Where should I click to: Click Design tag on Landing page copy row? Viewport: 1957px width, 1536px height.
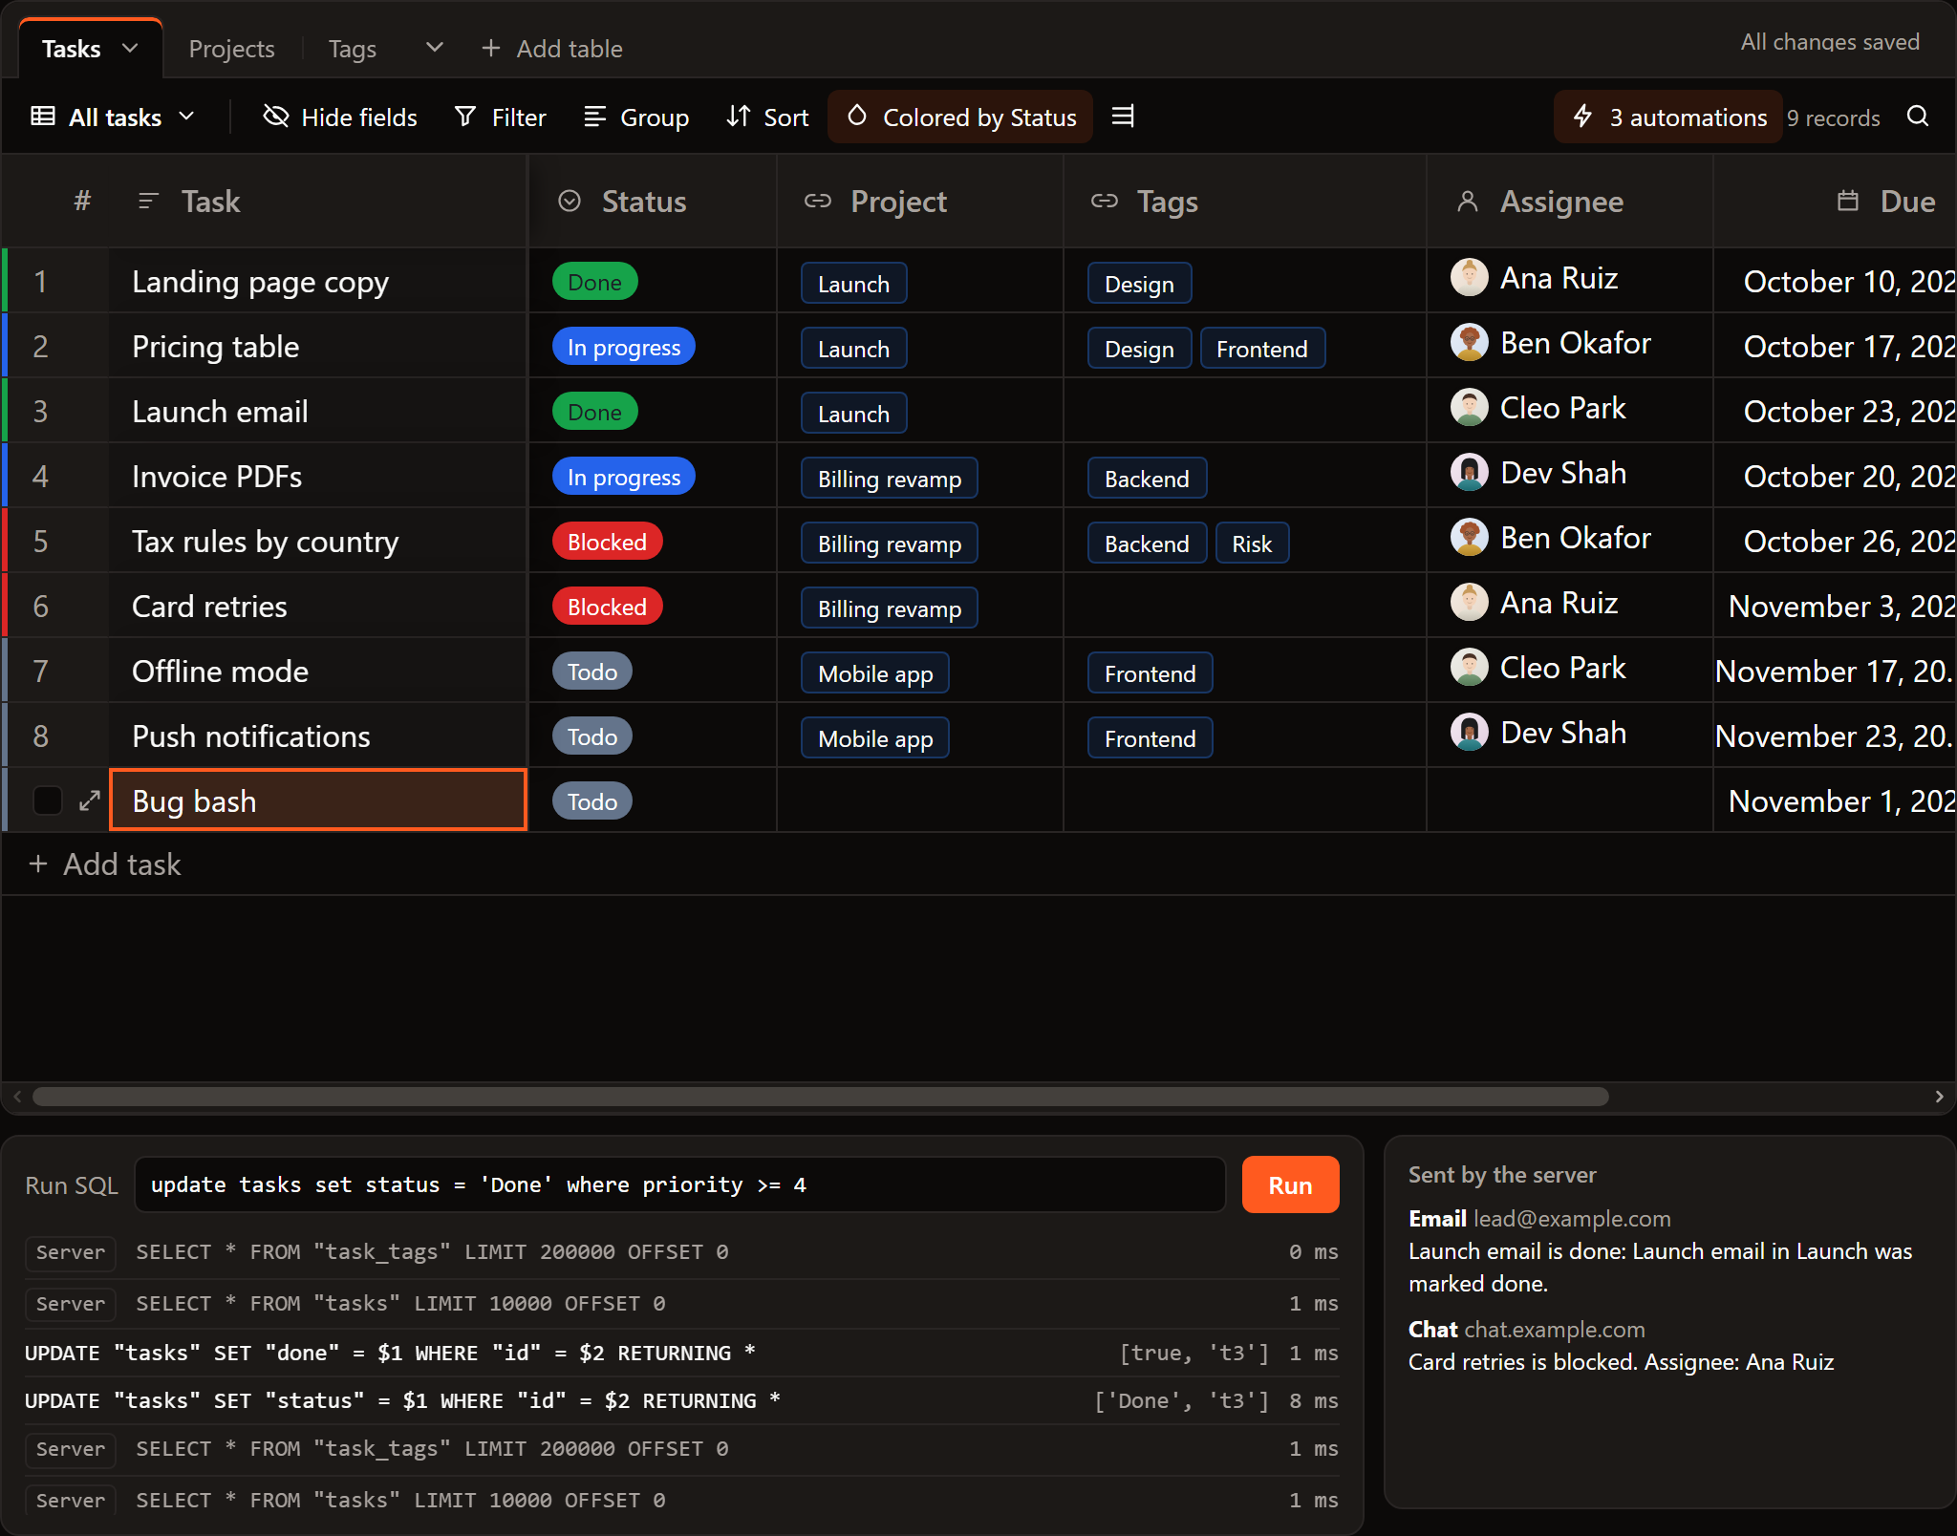click(1139, 283)
